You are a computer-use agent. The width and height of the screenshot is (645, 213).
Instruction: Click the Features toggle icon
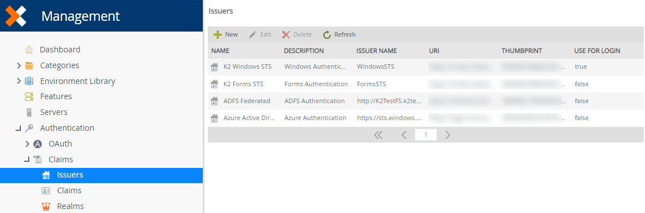pyautogui.click(x=29, y=96)
